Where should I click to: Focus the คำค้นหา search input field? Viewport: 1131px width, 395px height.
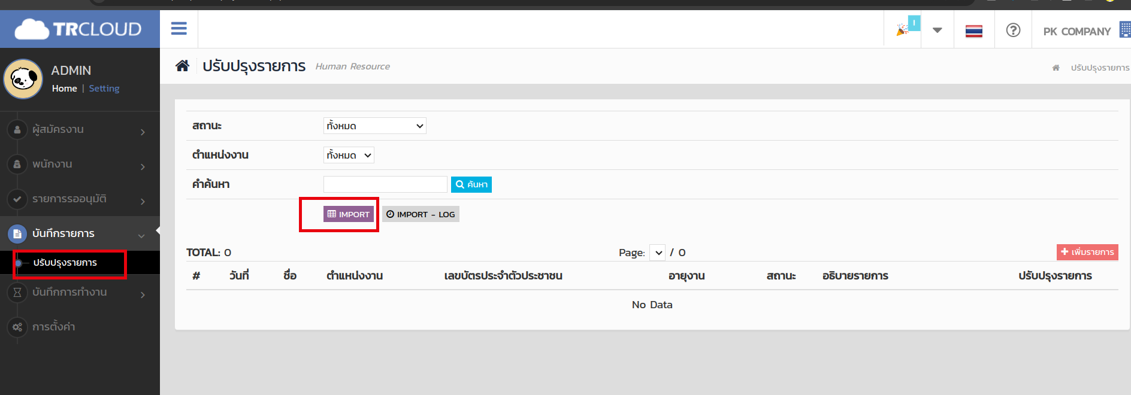coord(385,184)
